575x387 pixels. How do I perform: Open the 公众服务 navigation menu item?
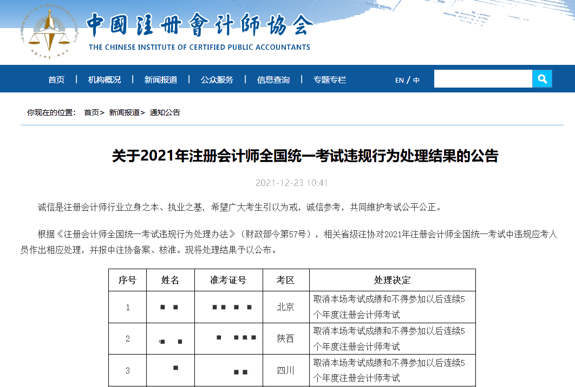pyautogui.click(x=217, y=78)
